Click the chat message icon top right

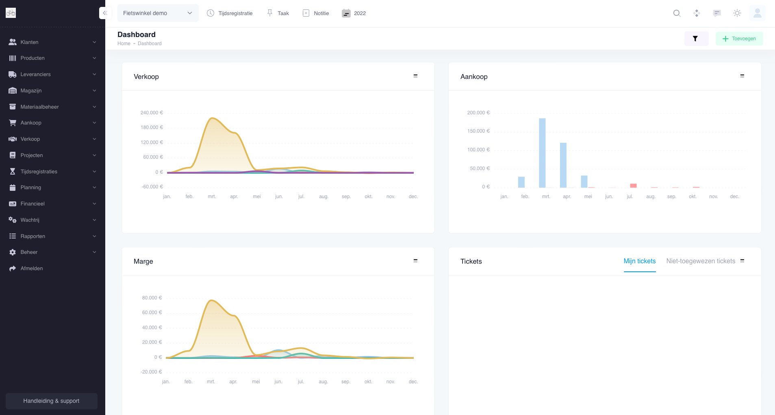pos(716,13)
